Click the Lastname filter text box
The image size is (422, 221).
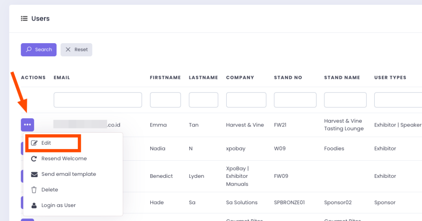point(203,100)
